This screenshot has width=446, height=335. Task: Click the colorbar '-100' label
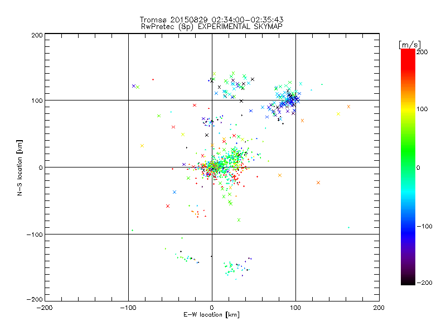click(x=424, y=226)
